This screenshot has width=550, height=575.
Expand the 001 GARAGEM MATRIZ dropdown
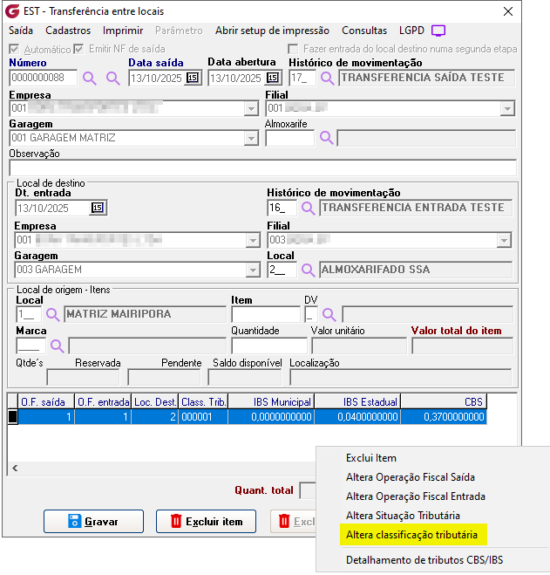(251, 138)
